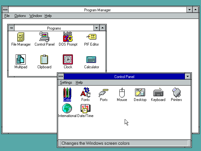The height and width of the screenshot is (151, 201).
Task: Click status text 'Changes the Windows screen colors'
Action: click(x=95, y=143)
